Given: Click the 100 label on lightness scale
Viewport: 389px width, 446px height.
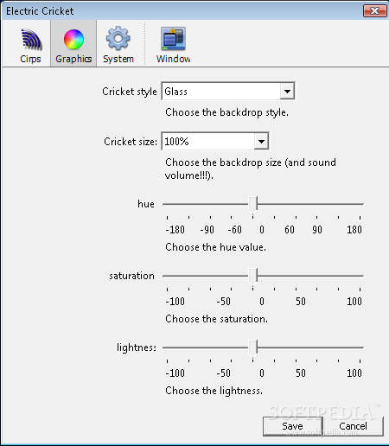Looking at the screenshot, I should [354, 373].
